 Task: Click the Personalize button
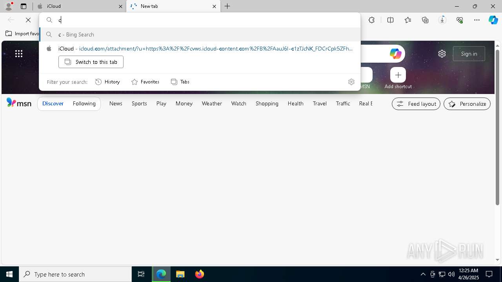click(467, 104)
